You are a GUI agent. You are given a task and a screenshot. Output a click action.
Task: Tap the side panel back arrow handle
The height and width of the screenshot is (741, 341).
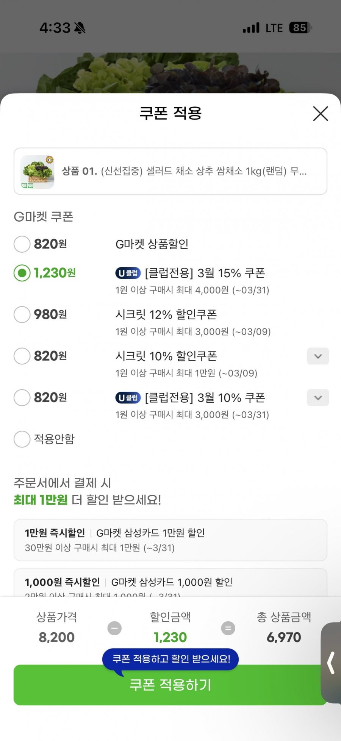(x=331, y=663)
